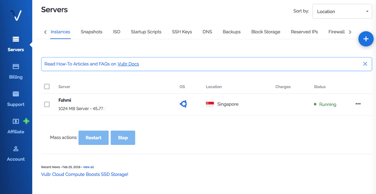Open the Servers sidebar icon
The width and height of the screenshot is (376, 194).
[x=16, y=39]
